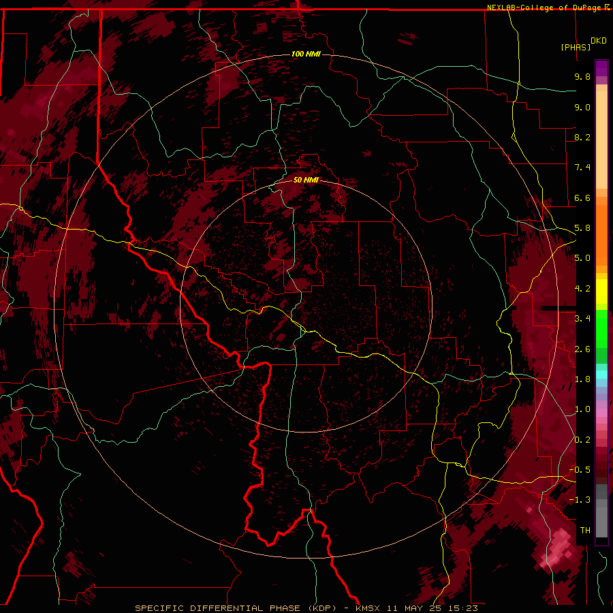
Task: Click the 9.8 value on the color scale
Action: click(582, 76)
